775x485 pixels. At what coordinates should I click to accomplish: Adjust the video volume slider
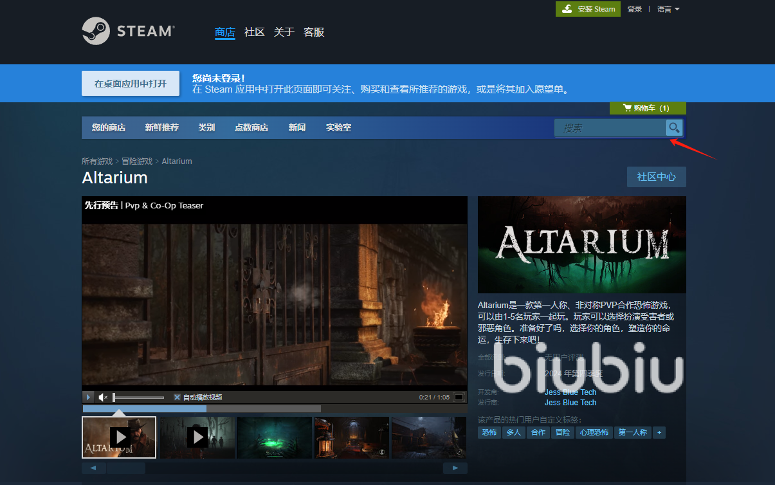tap(138, 398)
